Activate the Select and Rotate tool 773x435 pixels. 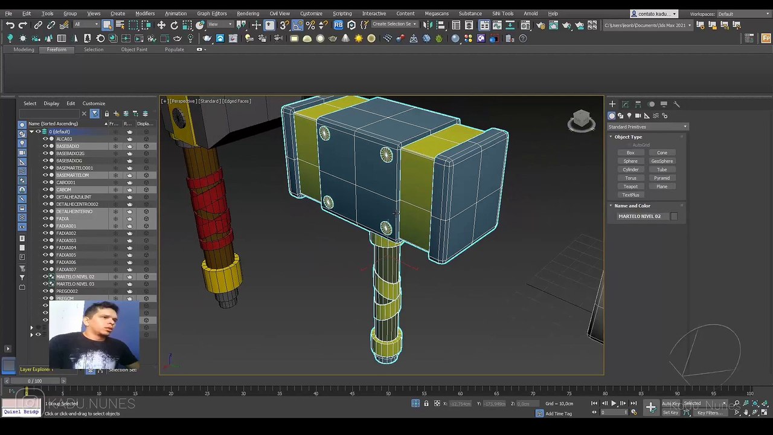coord(174,25)
